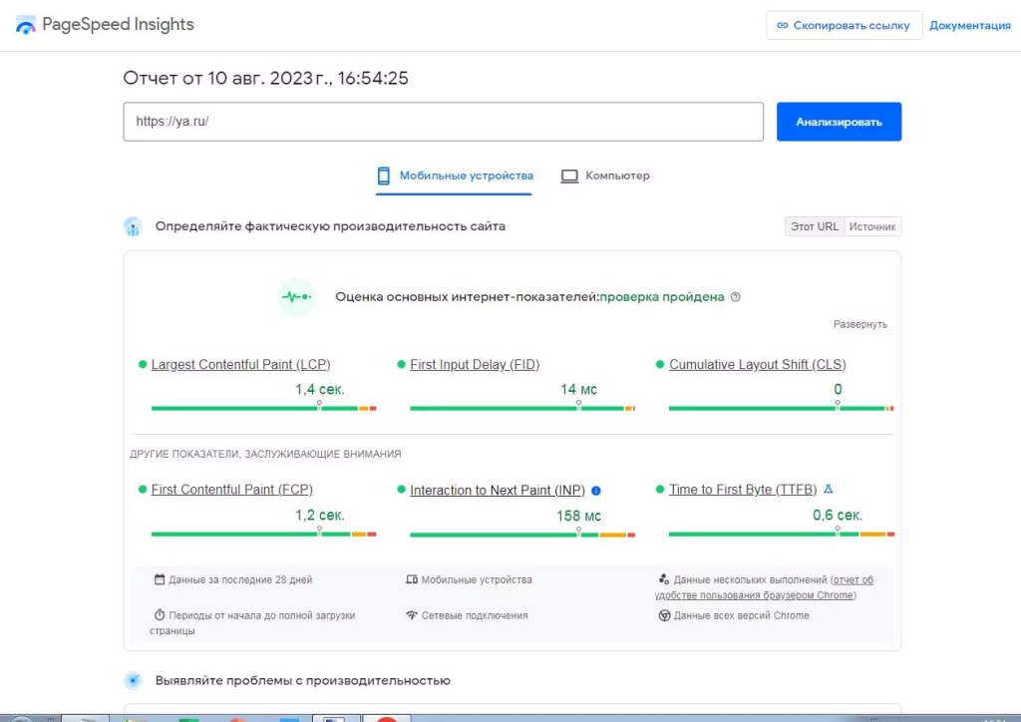Click the Анализировать button
The height and width of the screenshot is (722, 1021).
click(839, 122)
